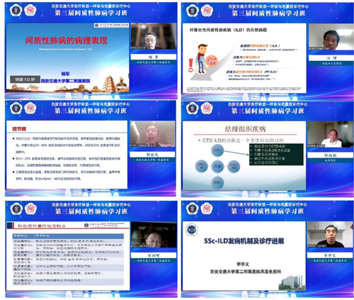Select the webcam video above 李学义 label

click(x=330, y=235)
